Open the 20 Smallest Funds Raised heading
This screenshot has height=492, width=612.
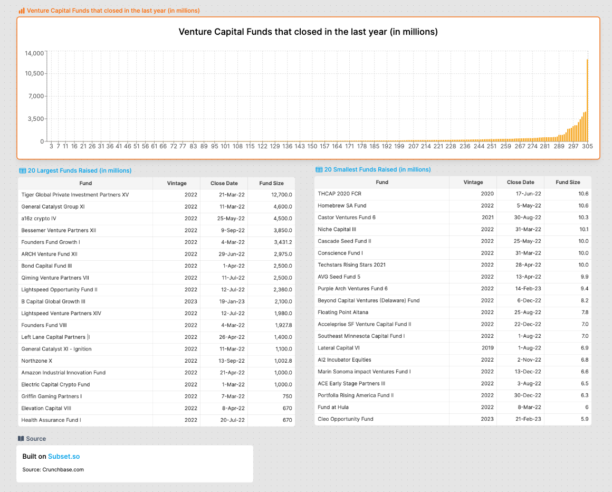[x=377, y=169]
